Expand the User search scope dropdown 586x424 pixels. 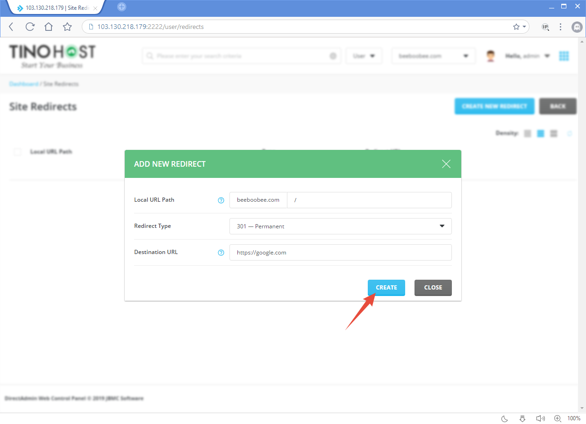[x=364, y=56]
